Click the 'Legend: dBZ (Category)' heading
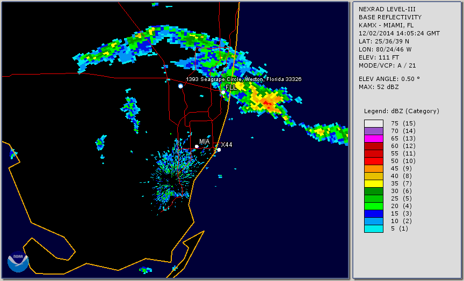Screen dimensions: 464x281 tap(402, 112)
